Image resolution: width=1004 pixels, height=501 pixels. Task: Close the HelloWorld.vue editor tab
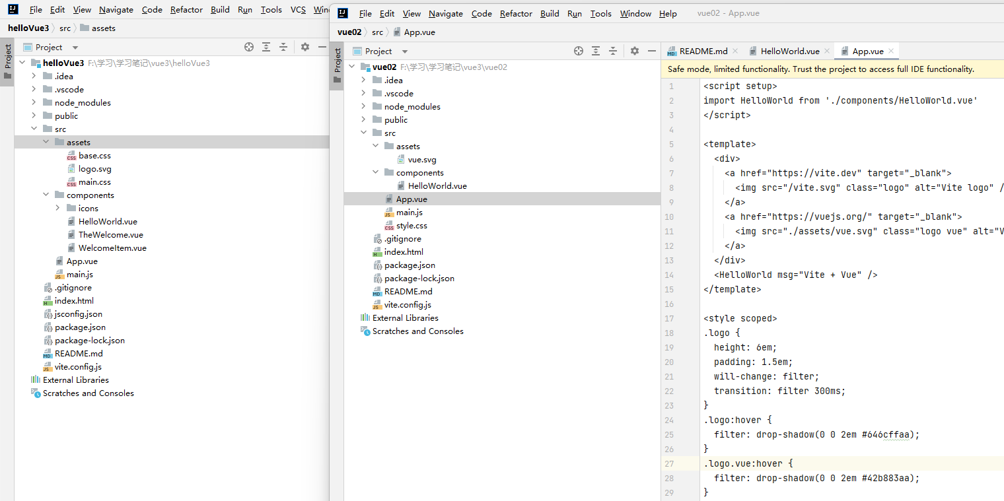pos(826,51)
